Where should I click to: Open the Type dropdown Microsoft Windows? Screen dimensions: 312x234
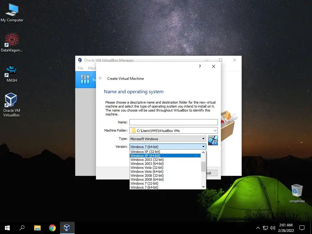[x=168, y=139]
